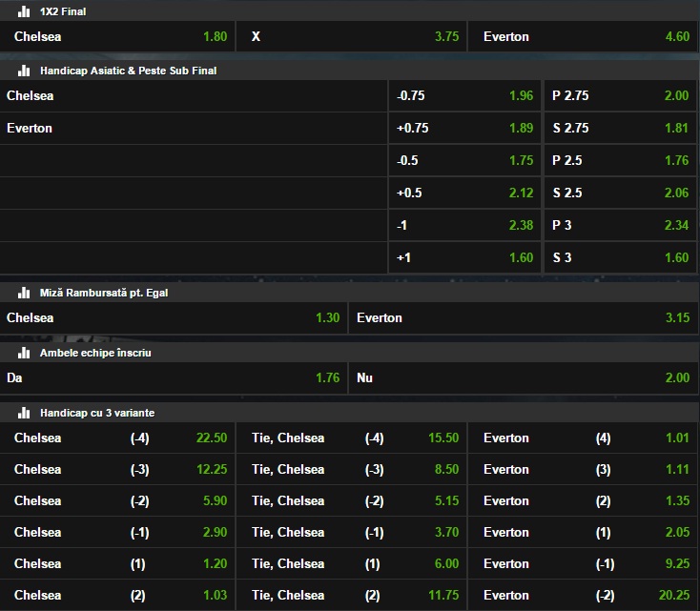Pick Chelsea (2) at 1.03
Image resolution: width=700 pixels, height=611 pixels.
(x=117, y=596)
